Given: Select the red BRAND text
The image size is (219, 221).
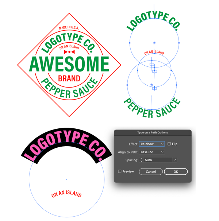Looking at the screenshot, I should pos(69,78).
